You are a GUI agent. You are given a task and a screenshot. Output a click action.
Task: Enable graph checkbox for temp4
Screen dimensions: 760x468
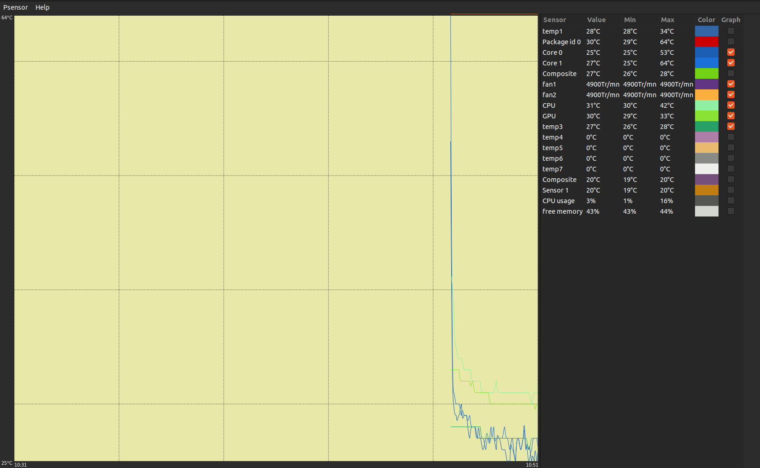click(731, 137)
